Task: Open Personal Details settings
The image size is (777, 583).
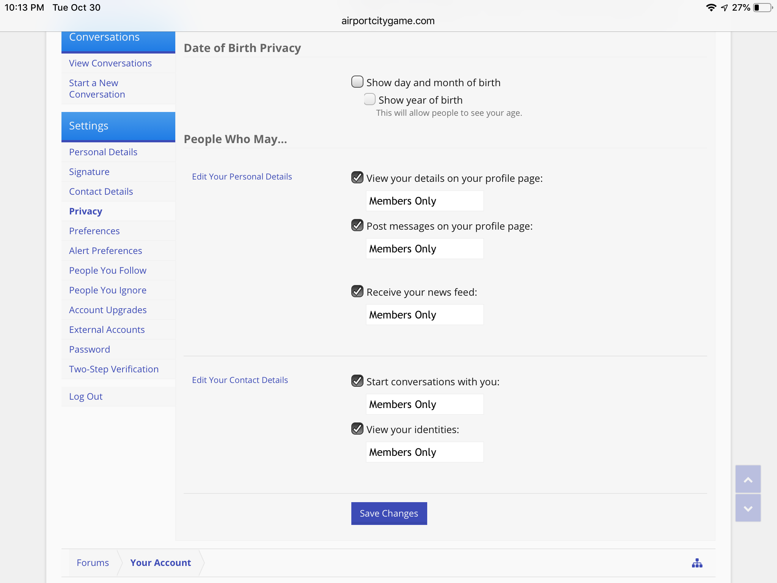Action: point(118,152)
